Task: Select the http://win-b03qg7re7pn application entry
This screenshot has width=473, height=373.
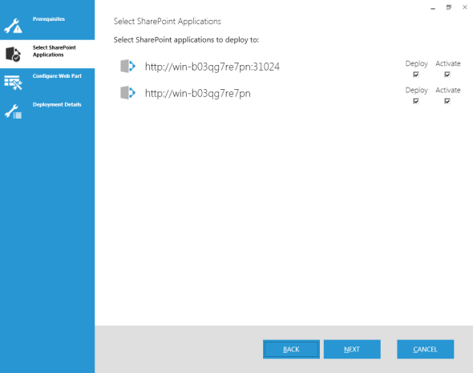Action: click(x=197, y=93)
